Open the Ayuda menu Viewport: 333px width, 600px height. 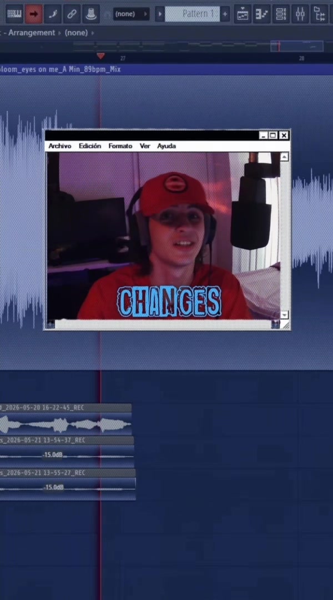(x=167, y=146)
